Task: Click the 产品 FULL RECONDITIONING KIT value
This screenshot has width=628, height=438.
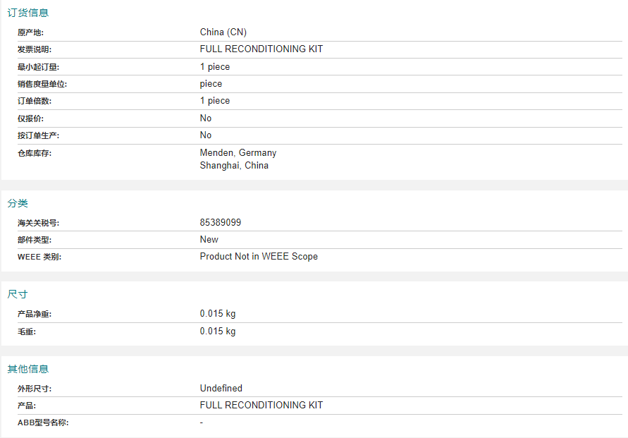Action: tap(261, 405)
